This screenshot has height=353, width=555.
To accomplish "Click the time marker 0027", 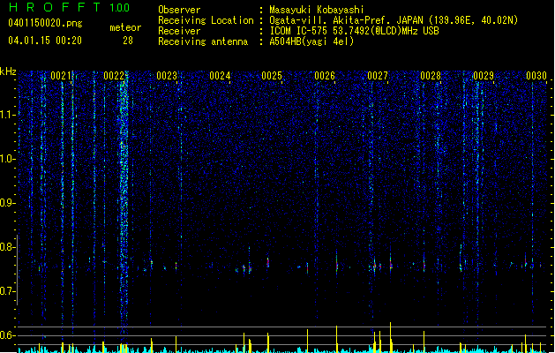I will [x=378, y=76].
